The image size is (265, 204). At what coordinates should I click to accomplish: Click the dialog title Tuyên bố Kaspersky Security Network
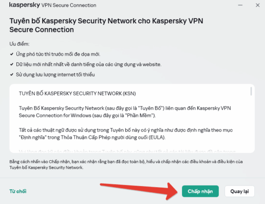click(106, 25)
